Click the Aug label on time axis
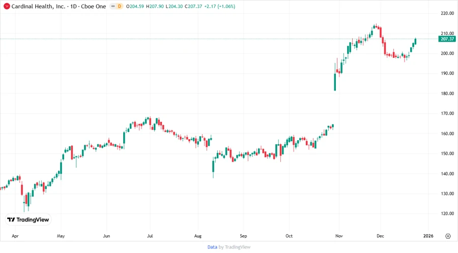The image size is (458, 253). [x=198, y=236]
